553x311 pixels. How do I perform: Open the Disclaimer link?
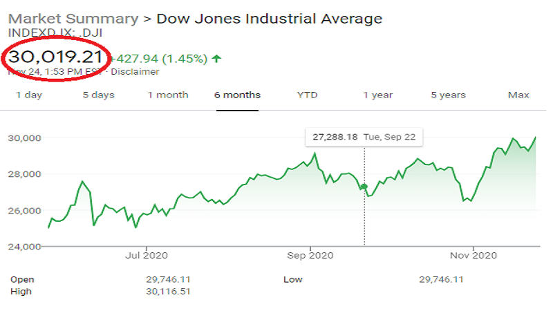click(135, 71)
